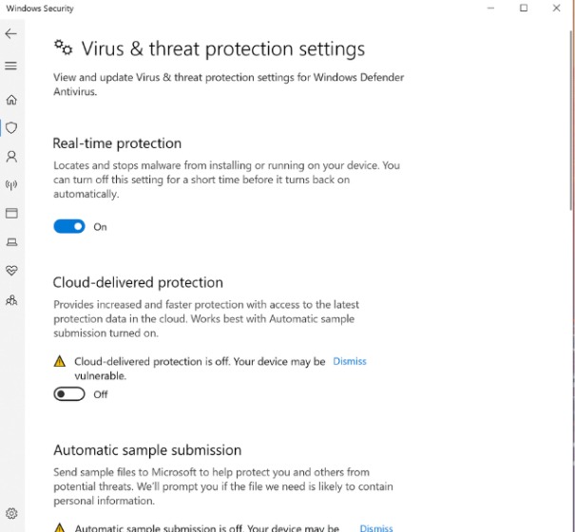Select Virus & threat protection shield icon
Image resolution: width=575 pixels, height=532 pixels.
11,127
